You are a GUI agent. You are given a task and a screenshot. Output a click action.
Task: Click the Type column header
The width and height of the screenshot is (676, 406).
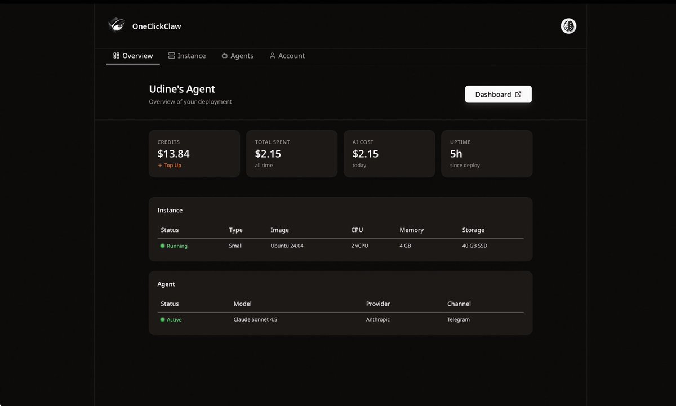coord(236,230)
